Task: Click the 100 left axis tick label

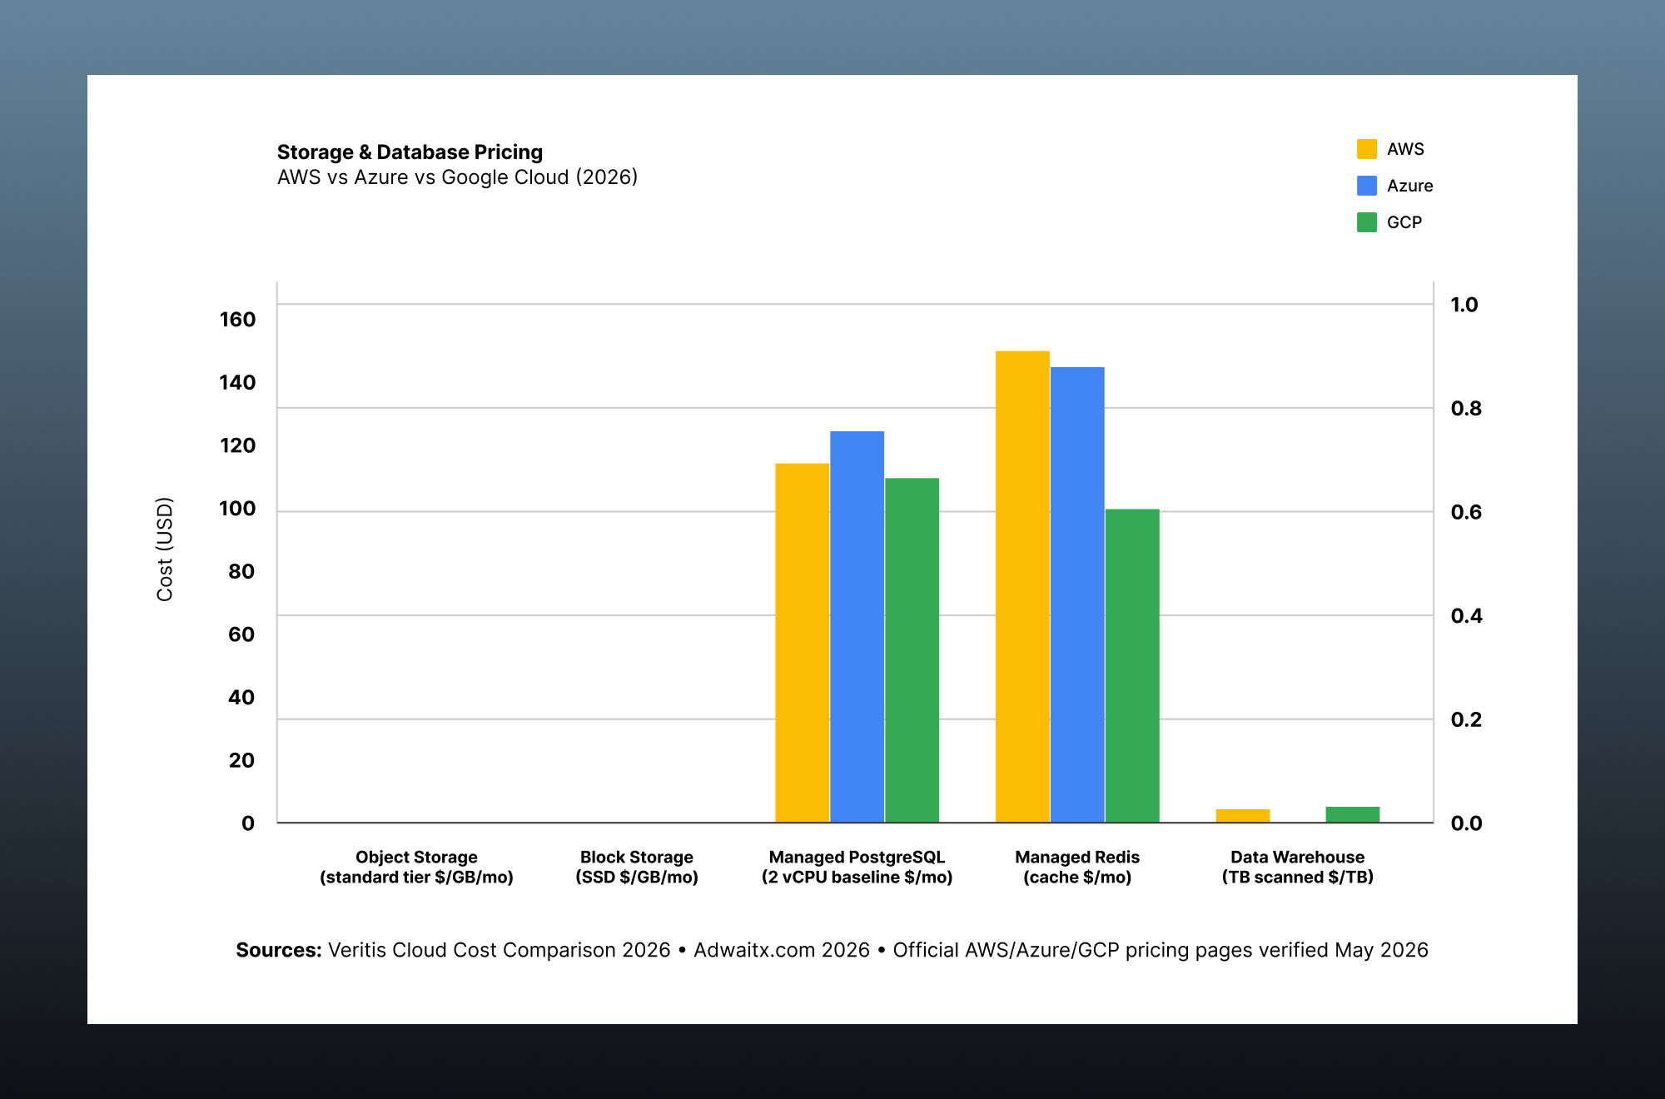Action: coord(237,509)
